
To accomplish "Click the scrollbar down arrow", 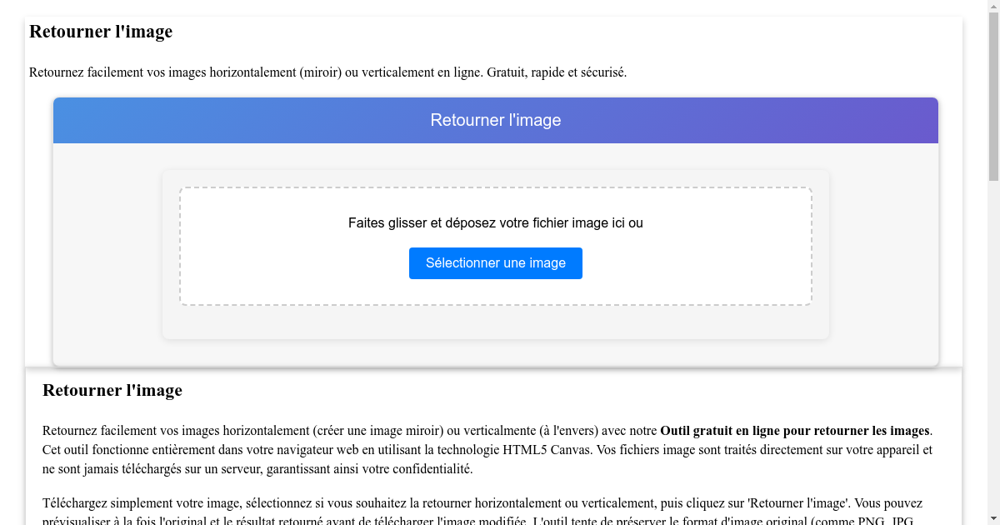I will (994, 518).
